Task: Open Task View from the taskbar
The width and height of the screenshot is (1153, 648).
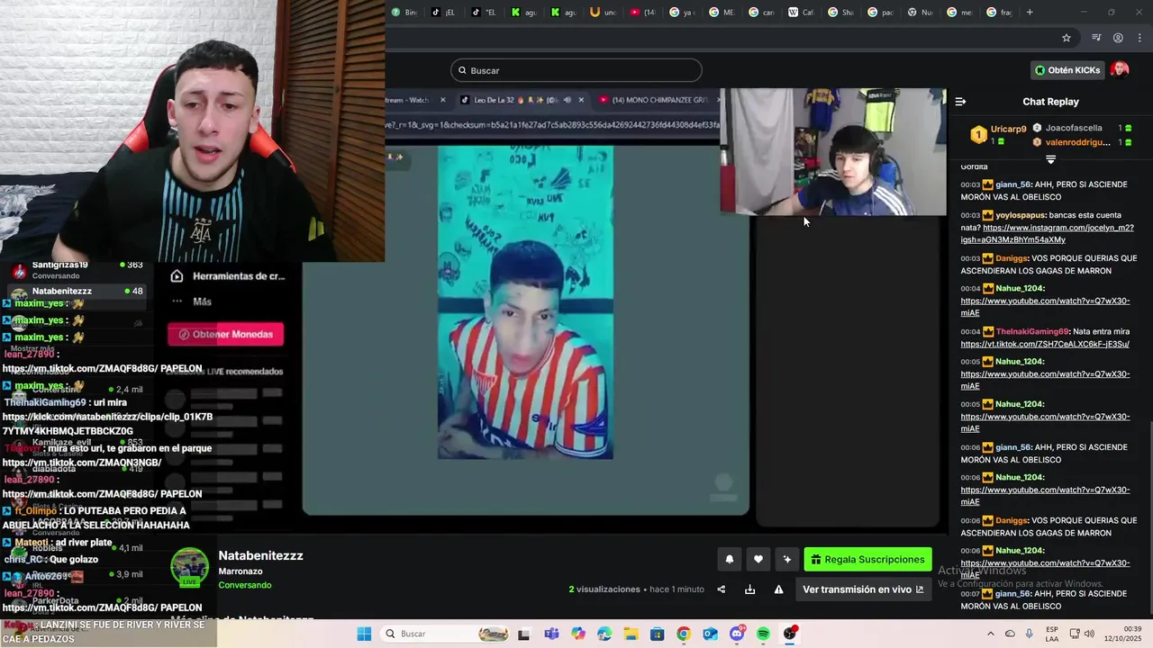Action: (x=524, y=634)
